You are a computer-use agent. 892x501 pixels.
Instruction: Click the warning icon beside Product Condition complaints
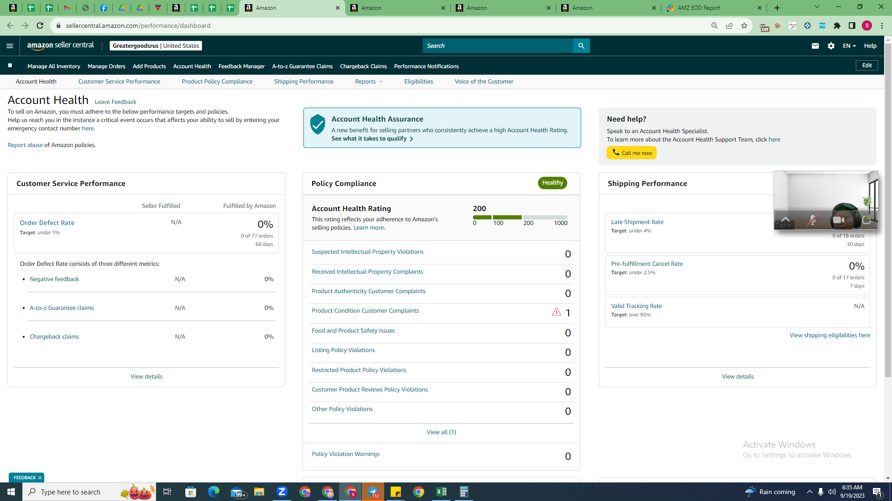tap(556, 312)
